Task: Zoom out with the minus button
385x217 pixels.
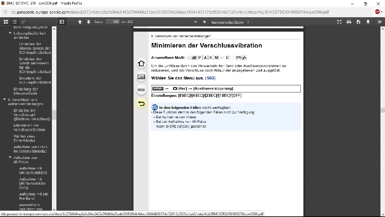Action: [x=196, y=22]
